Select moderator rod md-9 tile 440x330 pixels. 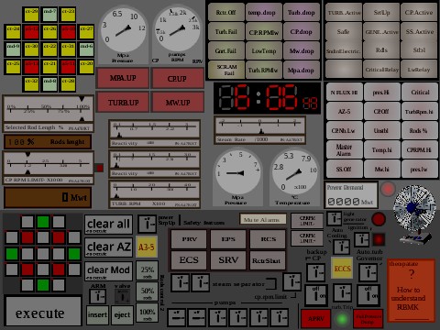(13, 49)
